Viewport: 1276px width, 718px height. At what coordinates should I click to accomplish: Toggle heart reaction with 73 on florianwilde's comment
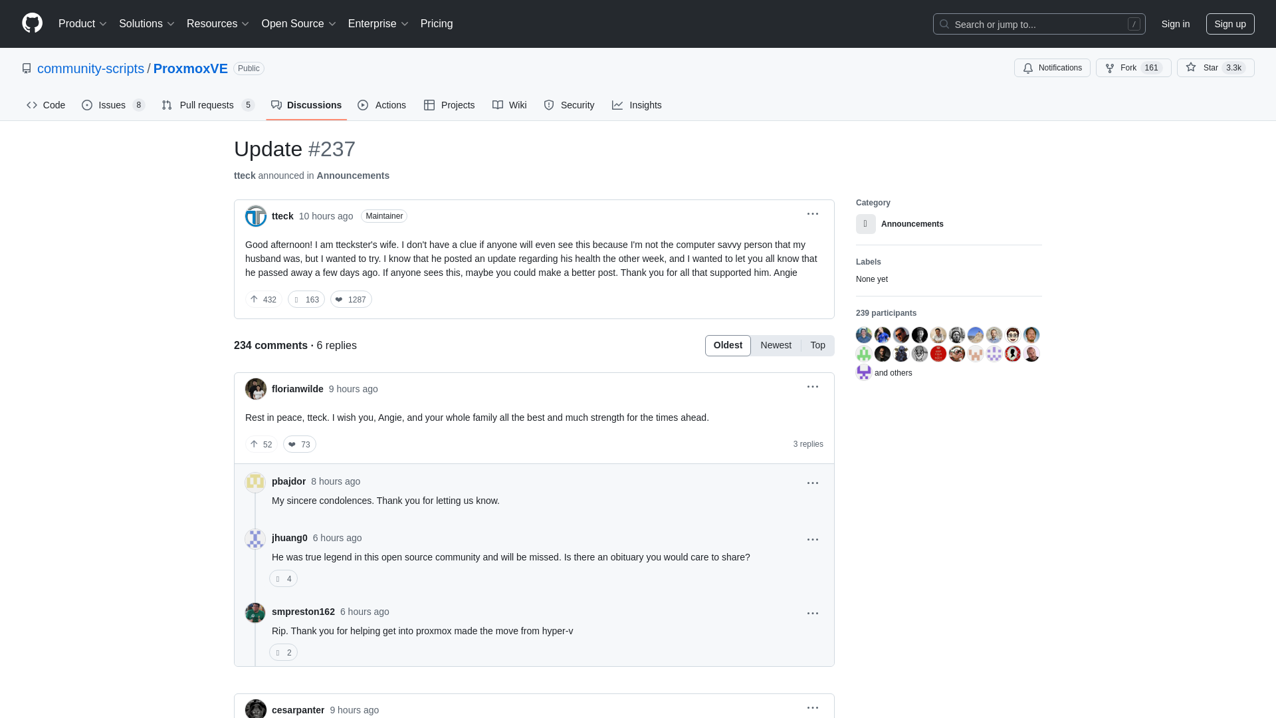pyautogui.click(x=300, y=444)
